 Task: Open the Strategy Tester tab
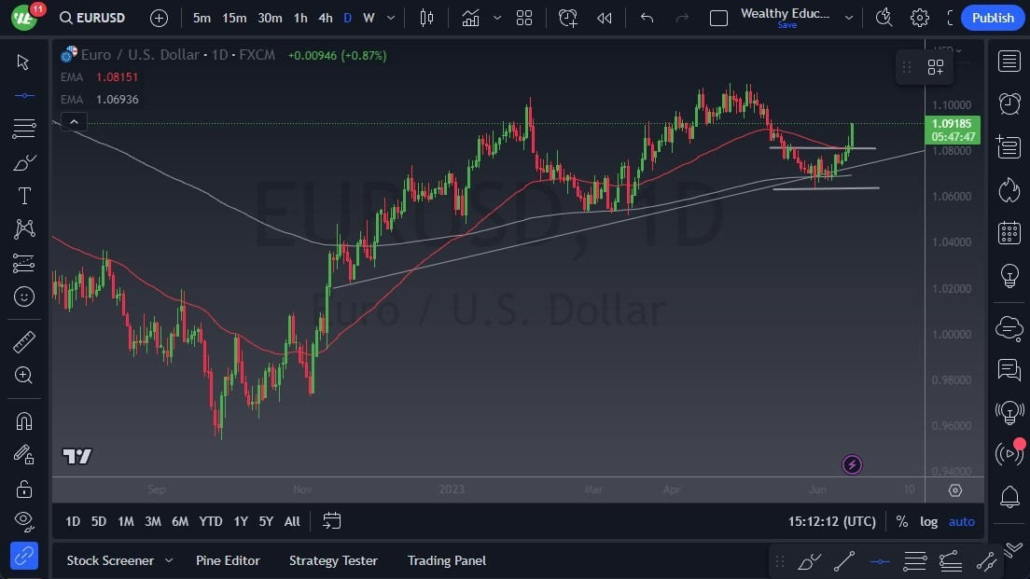coord(333,560)
